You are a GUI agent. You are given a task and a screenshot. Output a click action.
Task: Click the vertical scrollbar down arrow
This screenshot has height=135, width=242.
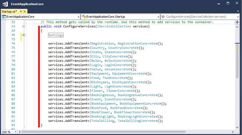(x=237, y=128)
